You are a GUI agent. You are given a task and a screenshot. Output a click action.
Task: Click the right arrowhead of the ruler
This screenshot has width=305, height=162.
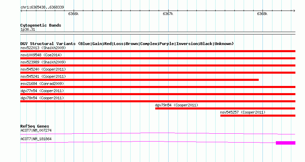click(x=294, y=11)
